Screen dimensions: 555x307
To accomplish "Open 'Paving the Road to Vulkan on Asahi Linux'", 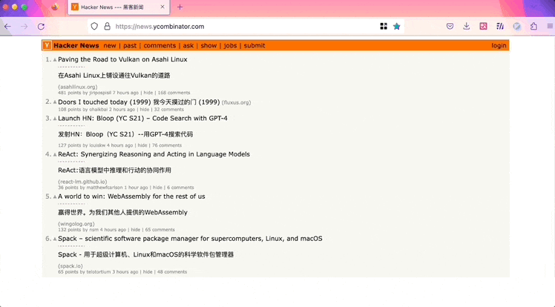I will [122, 59].
